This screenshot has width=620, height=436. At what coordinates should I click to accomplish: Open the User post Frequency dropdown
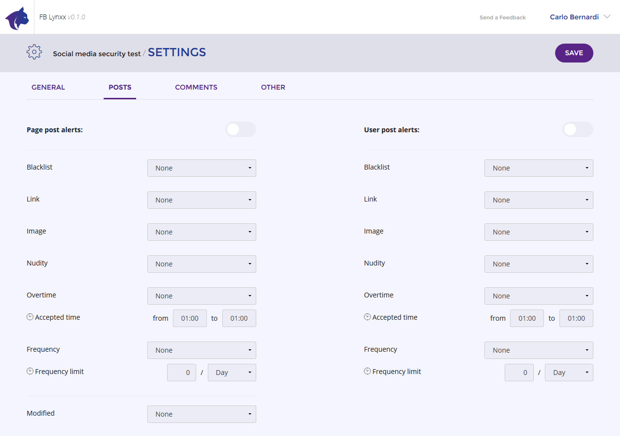click(539, 350)
